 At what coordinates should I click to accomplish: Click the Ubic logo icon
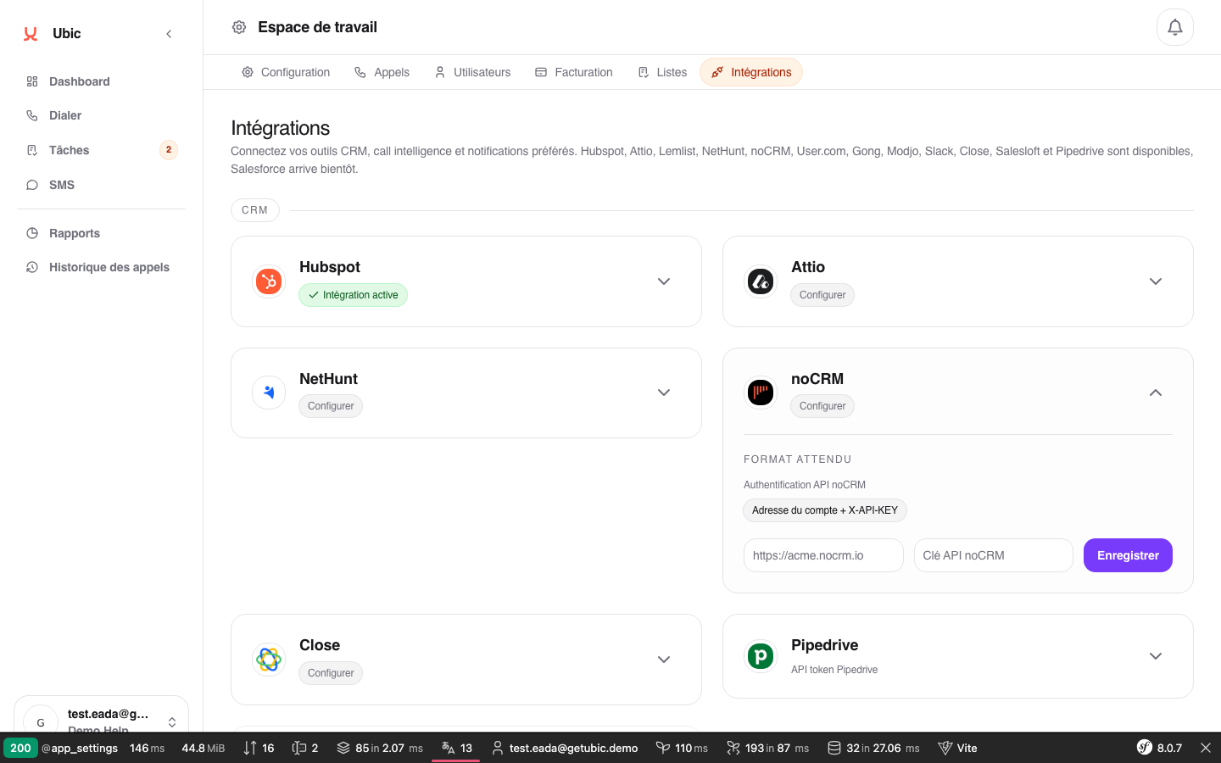[x=31, y=34]
